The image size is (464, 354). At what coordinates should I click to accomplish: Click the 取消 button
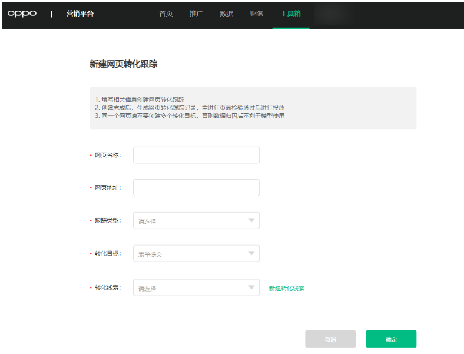click(330, 339)
